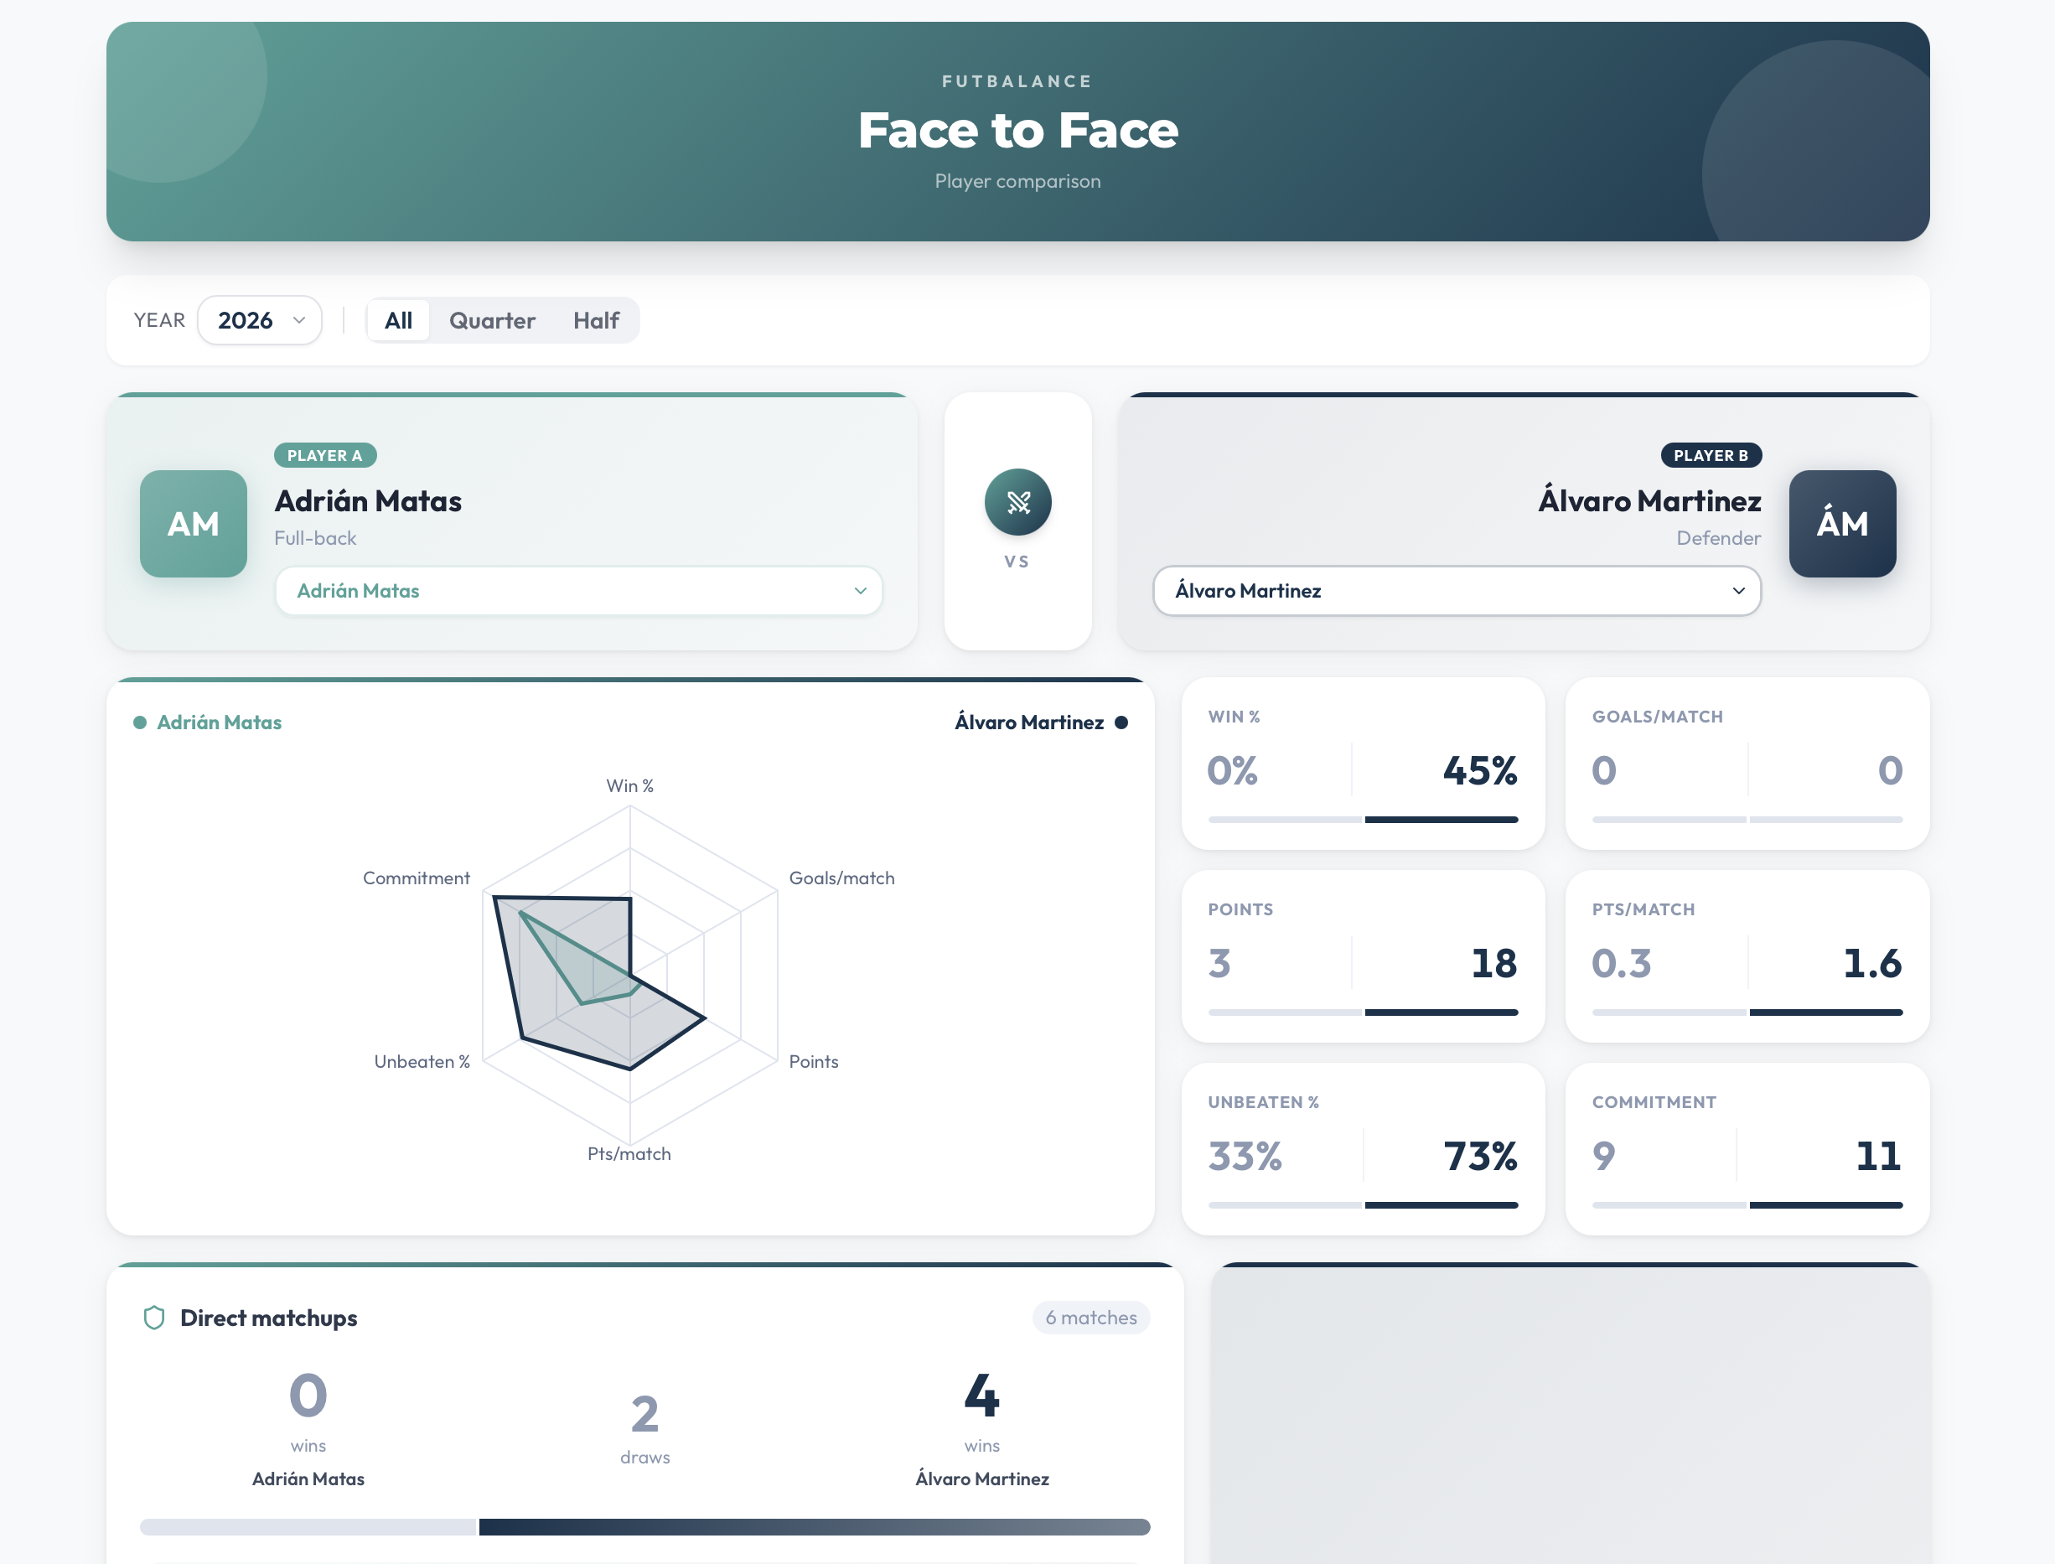Click the ÁM avatar for Álvaro Martinez
This screenshot has height=1564, width=2055.
tap(1842, 523)
